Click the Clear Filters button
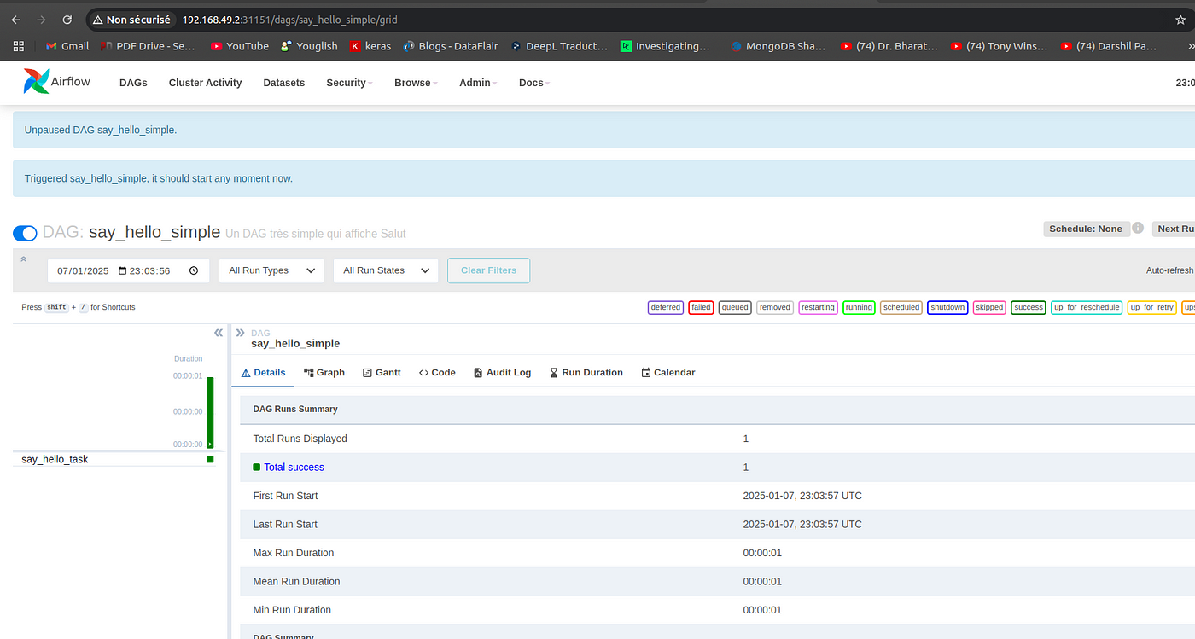 [x=489, y=270]
